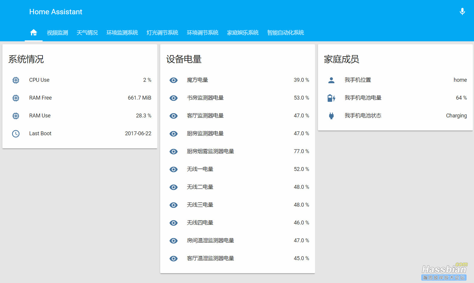This screenshot has width=474, height=283.
Task: Click the eye icon for 房间温湿监测器电量
Action: click(x=174, y=240)
